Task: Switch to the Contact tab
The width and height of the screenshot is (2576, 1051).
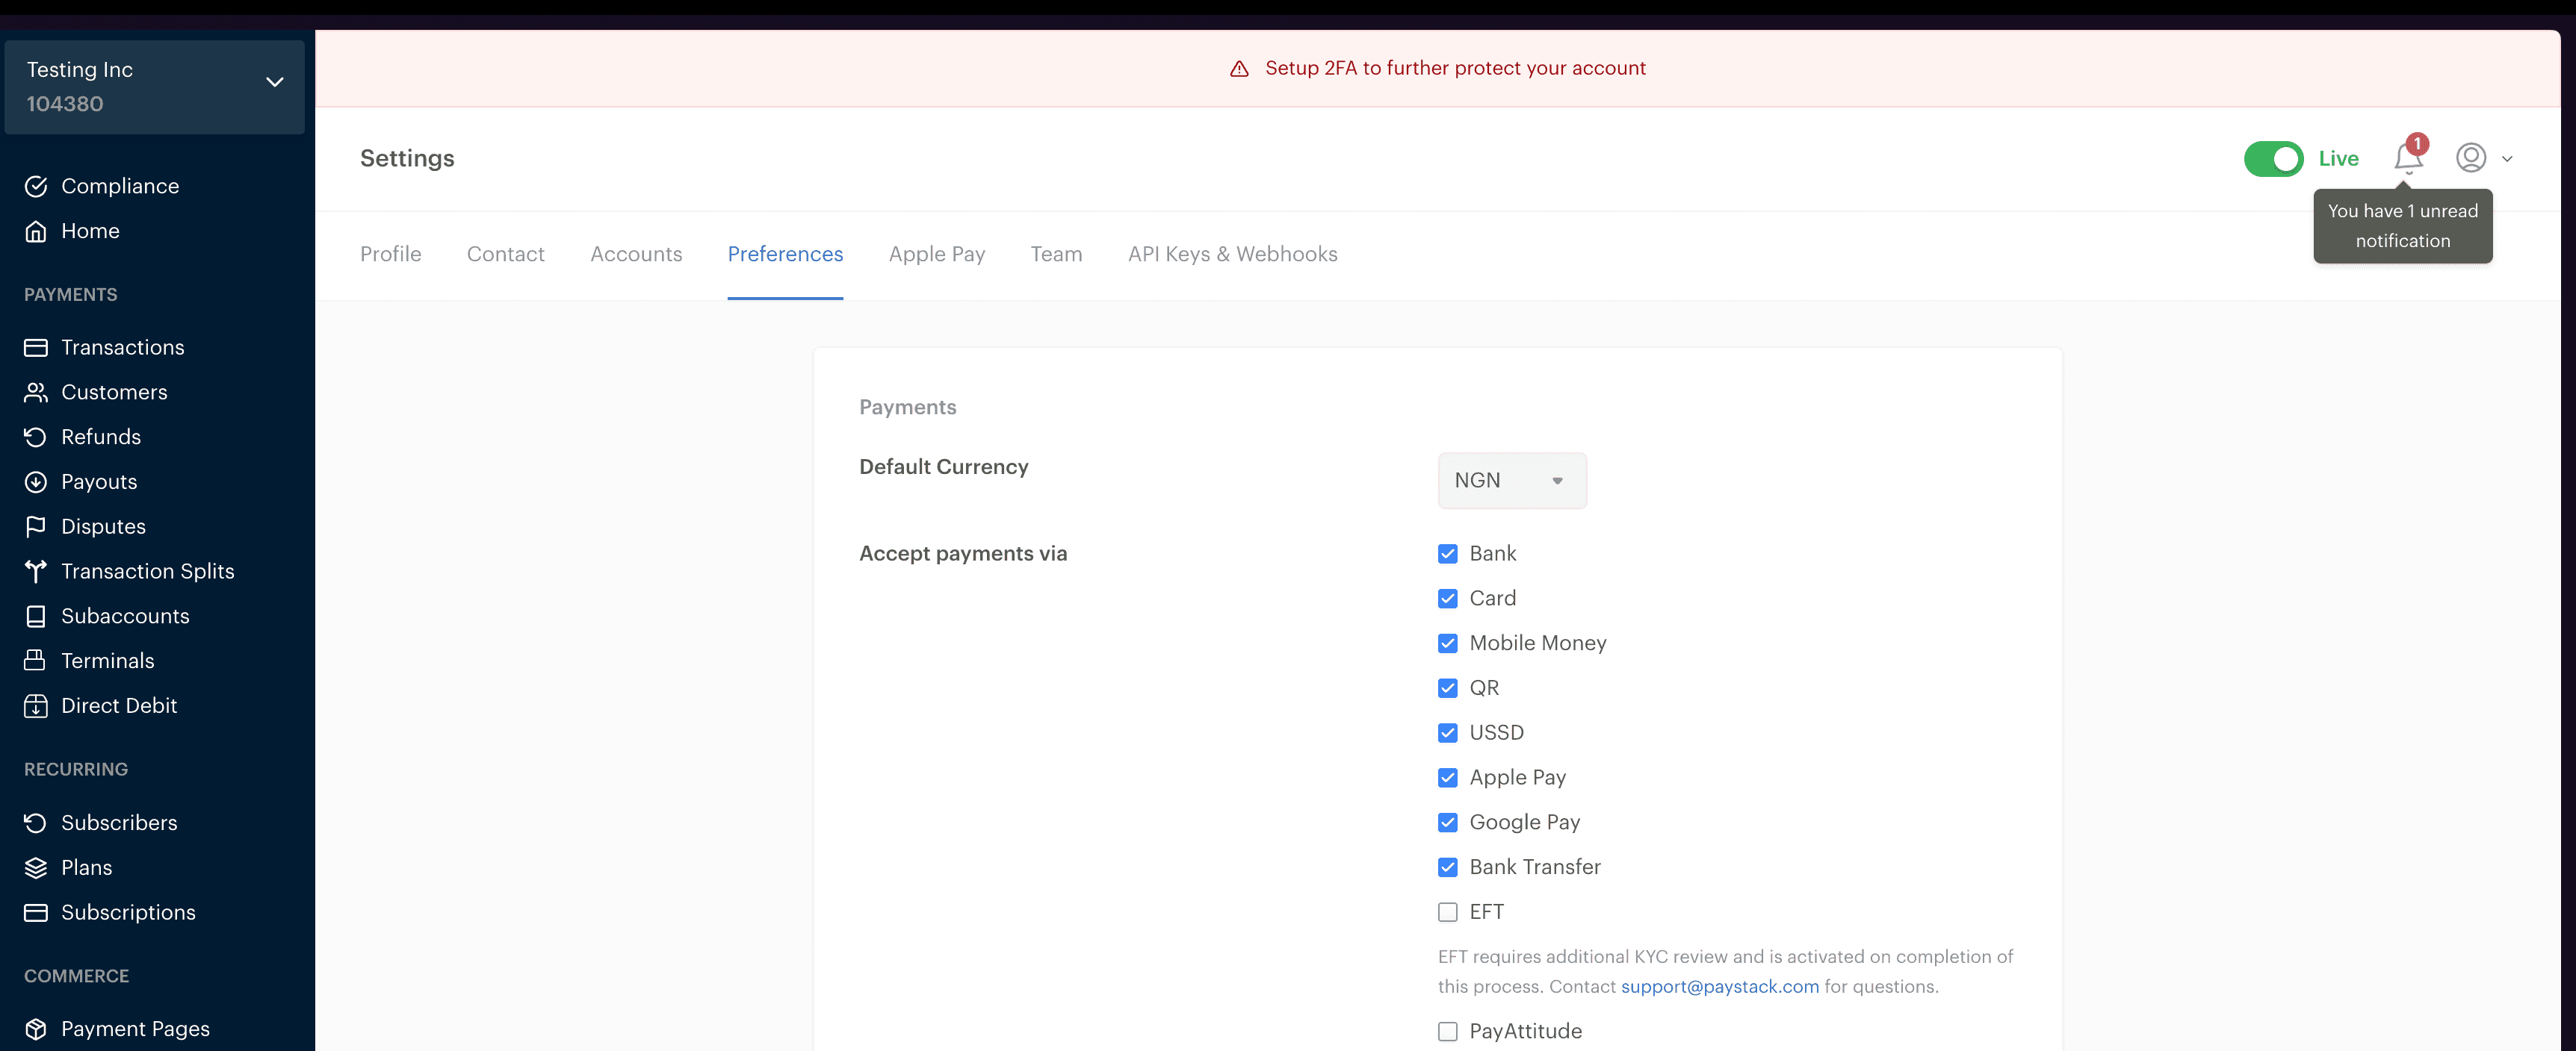Action: [505, 255]
